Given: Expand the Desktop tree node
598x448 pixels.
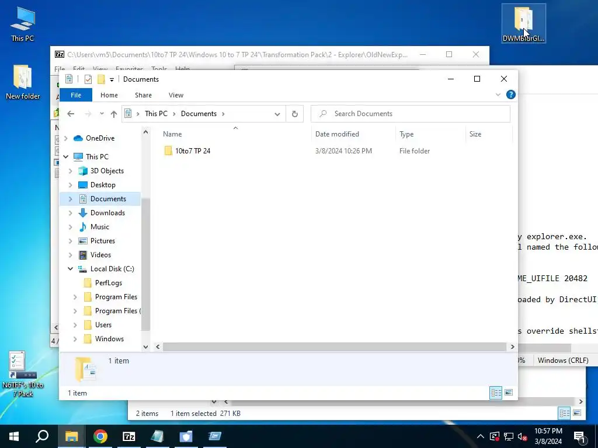Looking at the screenshot, I should [70, 185].
